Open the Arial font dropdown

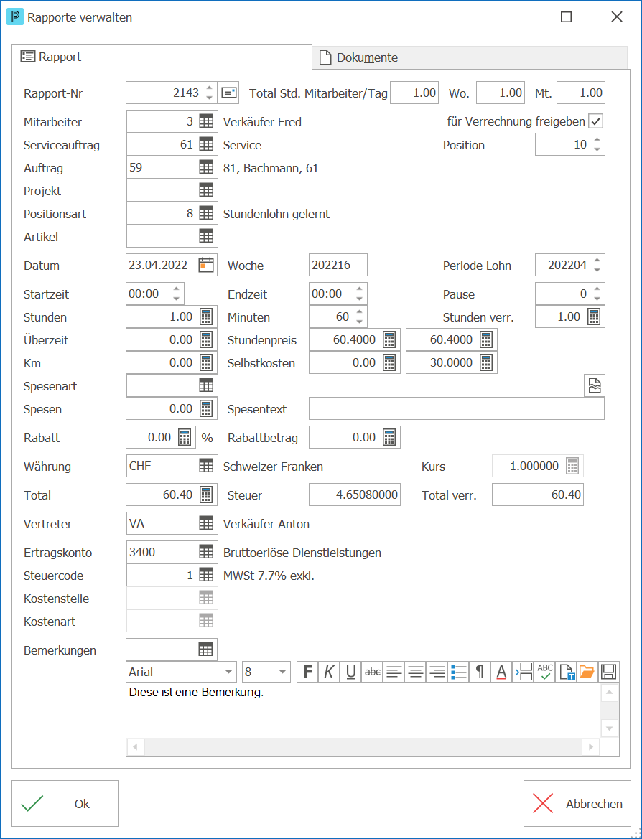tap(229, 672)
